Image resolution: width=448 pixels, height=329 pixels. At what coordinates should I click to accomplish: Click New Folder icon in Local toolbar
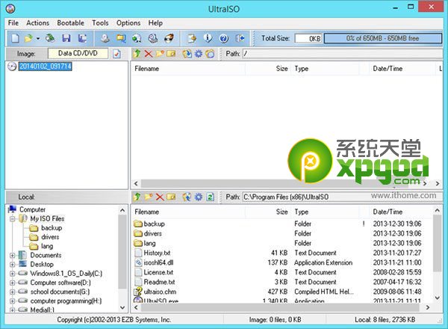[x=149, y=197]
